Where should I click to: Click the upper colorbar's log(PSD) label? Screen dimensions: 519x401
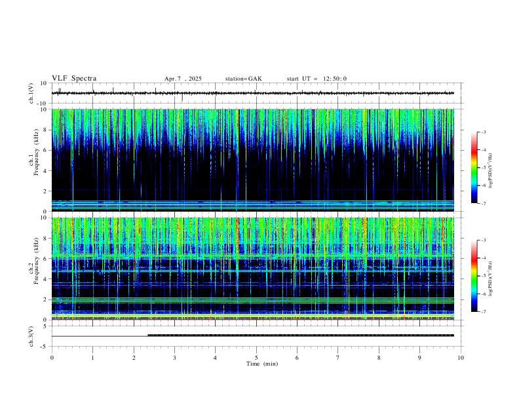(490, 170)
